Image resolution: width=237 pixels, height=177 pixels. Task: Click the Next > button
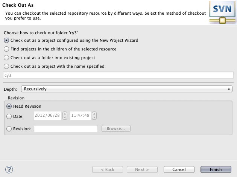(x=142, y=169)
